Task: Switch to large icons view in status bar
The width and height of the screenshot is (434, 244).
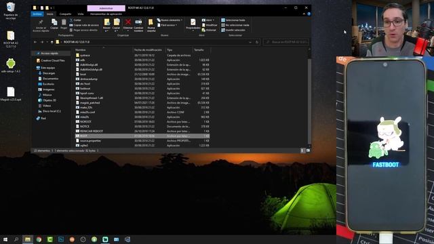Action: coord(308,150)
